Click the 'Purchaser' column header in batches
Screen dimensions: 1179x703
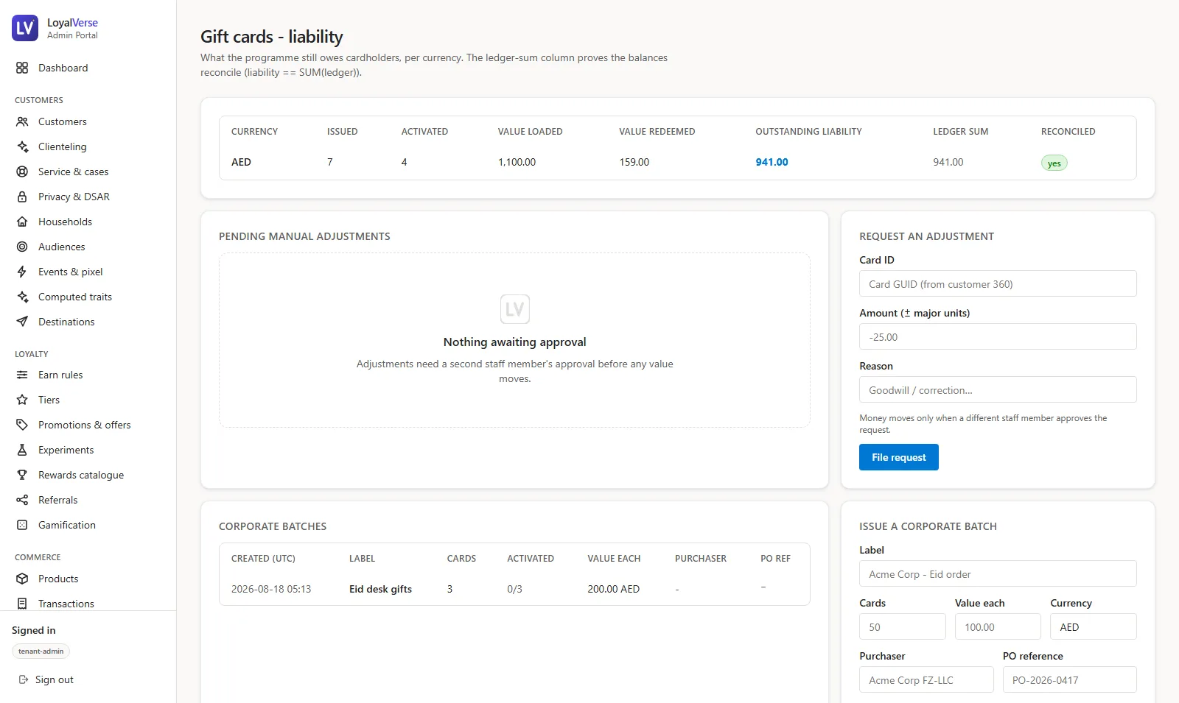click(x=700, y=559)
